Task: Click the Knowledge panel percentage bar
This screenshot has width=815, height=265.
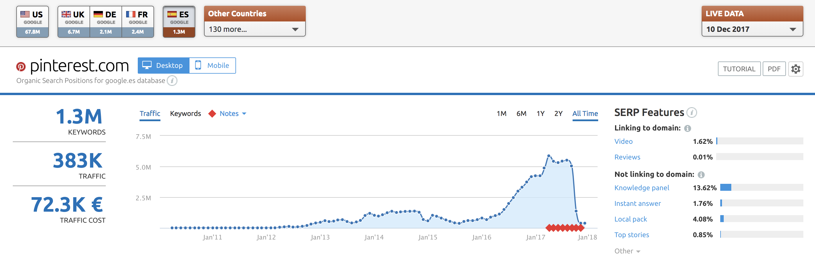Action: (762, 187)
